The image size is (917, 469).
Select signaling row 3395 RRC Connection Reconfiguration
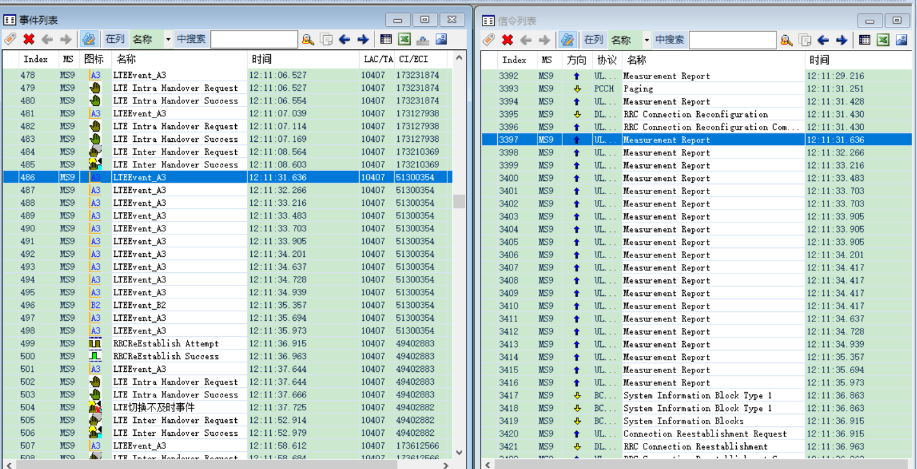(697, 114)
